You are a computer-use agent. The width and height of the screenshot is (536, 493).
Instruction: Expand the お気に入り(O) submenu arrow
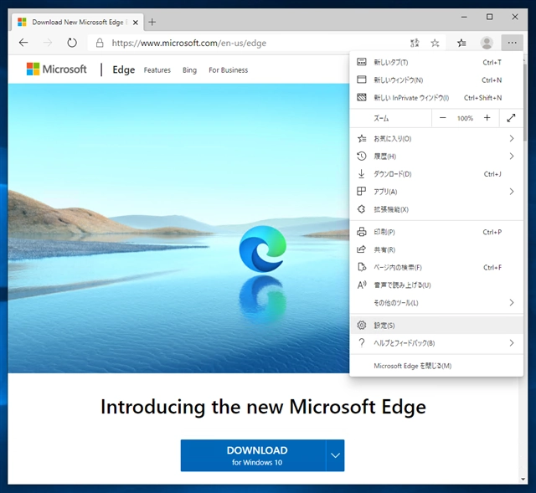click(512, 138)
